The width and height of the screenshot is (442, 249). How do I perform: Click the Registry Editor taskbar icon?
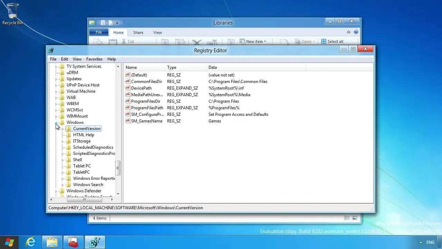95,242
